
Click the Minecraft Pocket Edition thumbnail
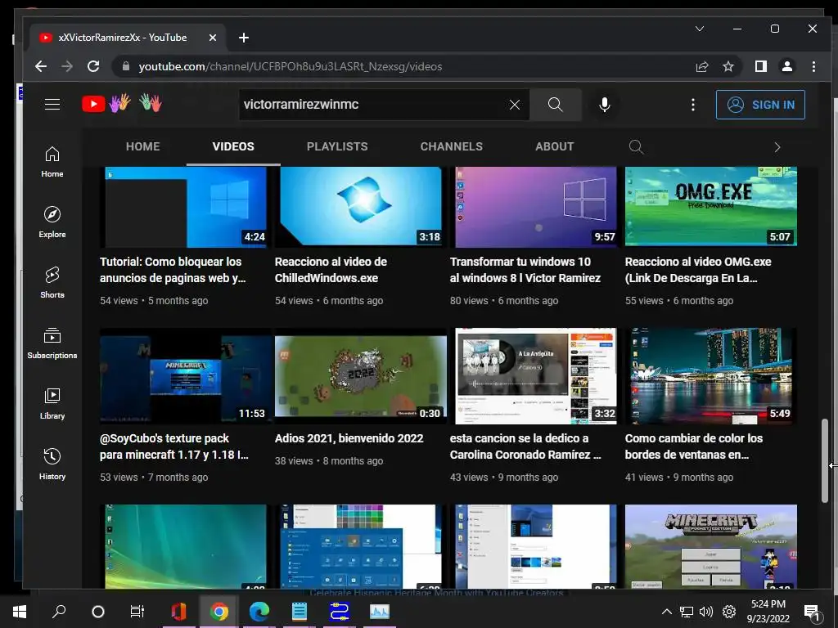pos(711,547)
